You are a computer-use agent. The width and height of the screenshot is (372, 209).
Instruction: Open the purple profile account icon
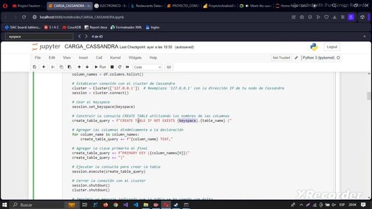point(351,17)
